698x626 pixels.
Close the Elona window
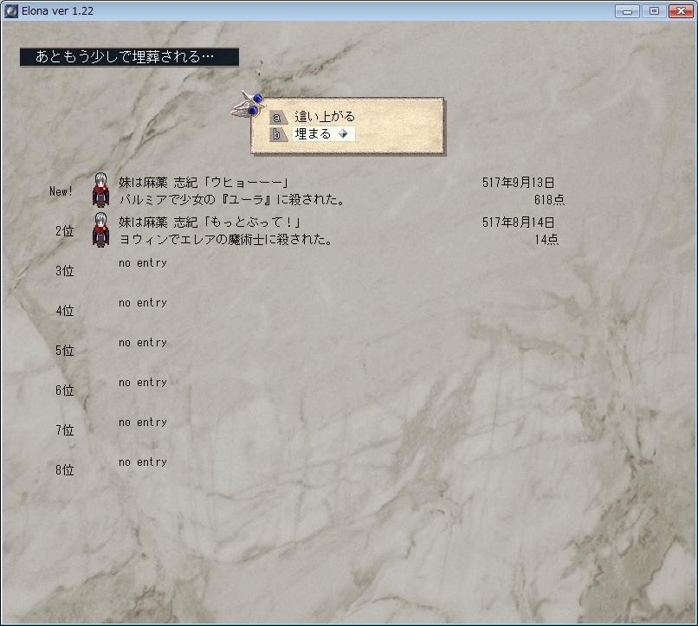click(681, 11)
